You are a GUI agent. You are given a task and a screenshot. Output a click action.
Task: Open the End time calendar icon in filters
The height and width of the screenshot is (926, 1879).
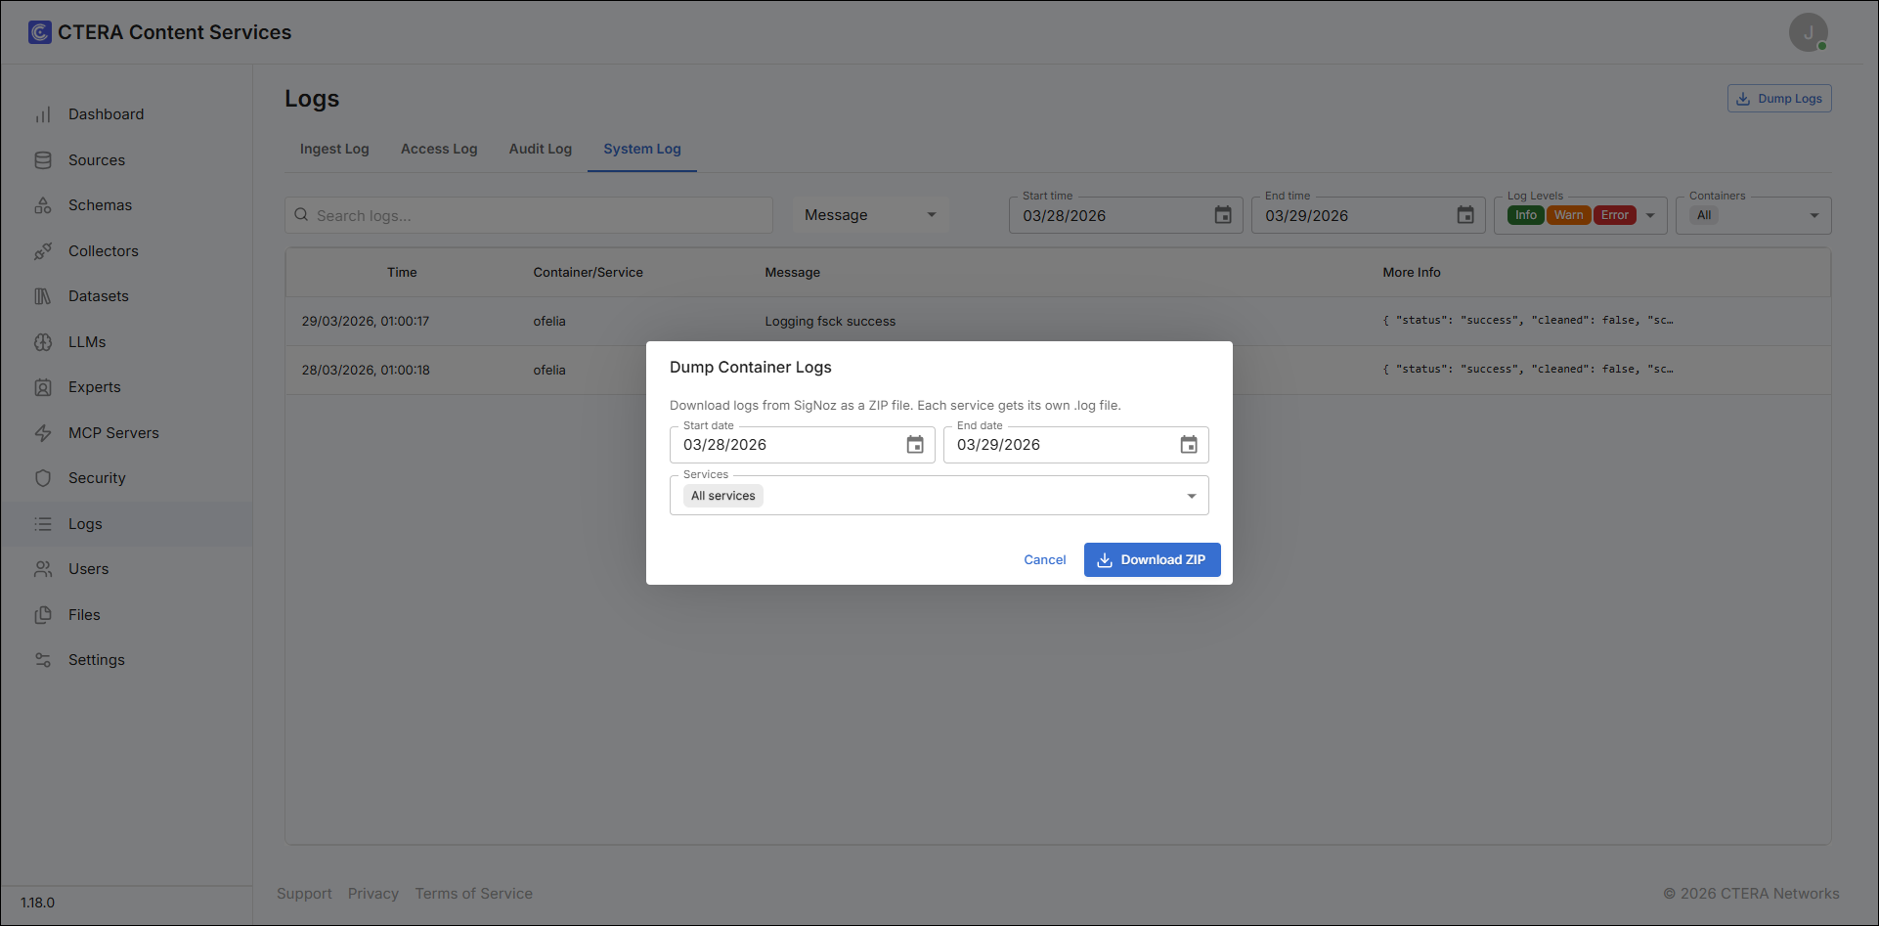(1465, 215)
